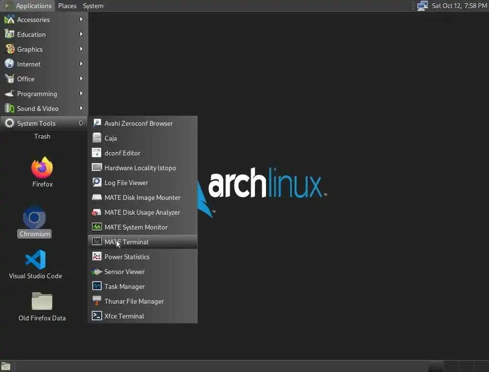Open the Graphics category
This screenshot has height=372, width=489.
[44, 49]
